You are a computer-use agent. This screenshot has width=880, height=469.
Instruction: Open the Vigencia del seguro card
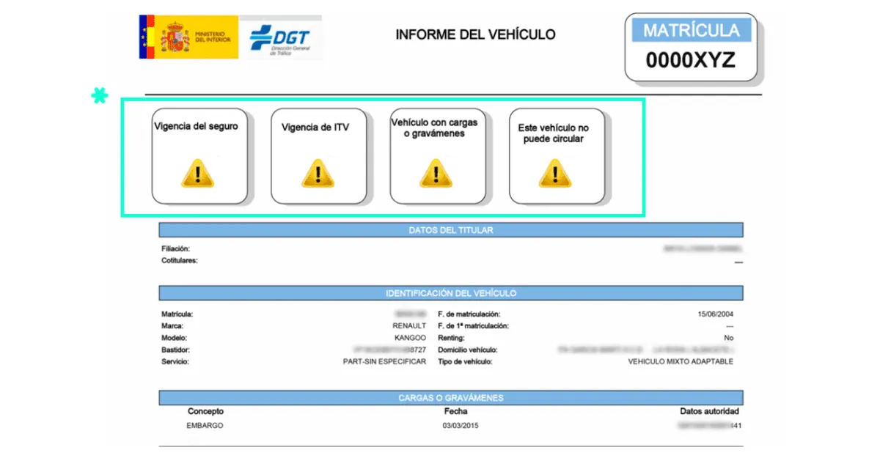199,156
